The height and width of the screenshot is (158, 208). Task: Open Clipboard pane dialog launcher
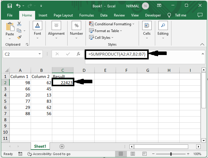pyautogui.click(x=27, y=44)
